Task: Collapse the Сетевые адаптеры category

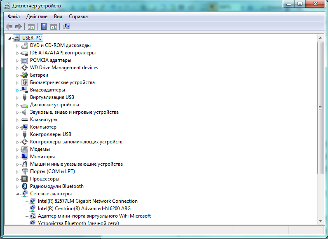Action: (x=17, y=194)
